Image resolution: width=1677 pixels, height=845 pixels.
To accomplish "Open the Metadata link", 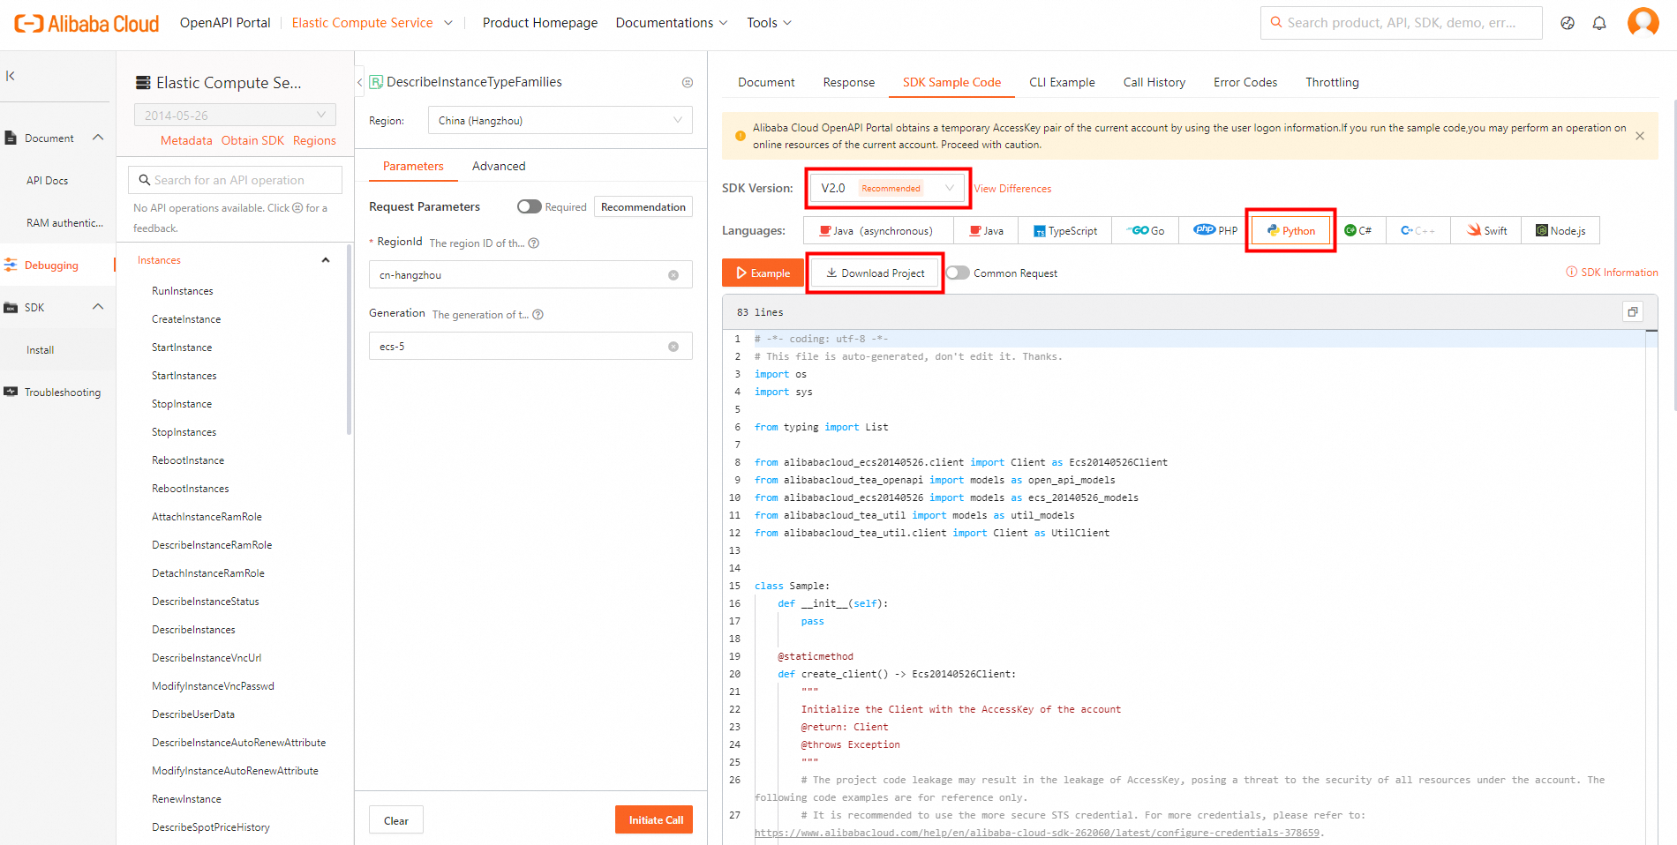I will [x=186, y=140].
